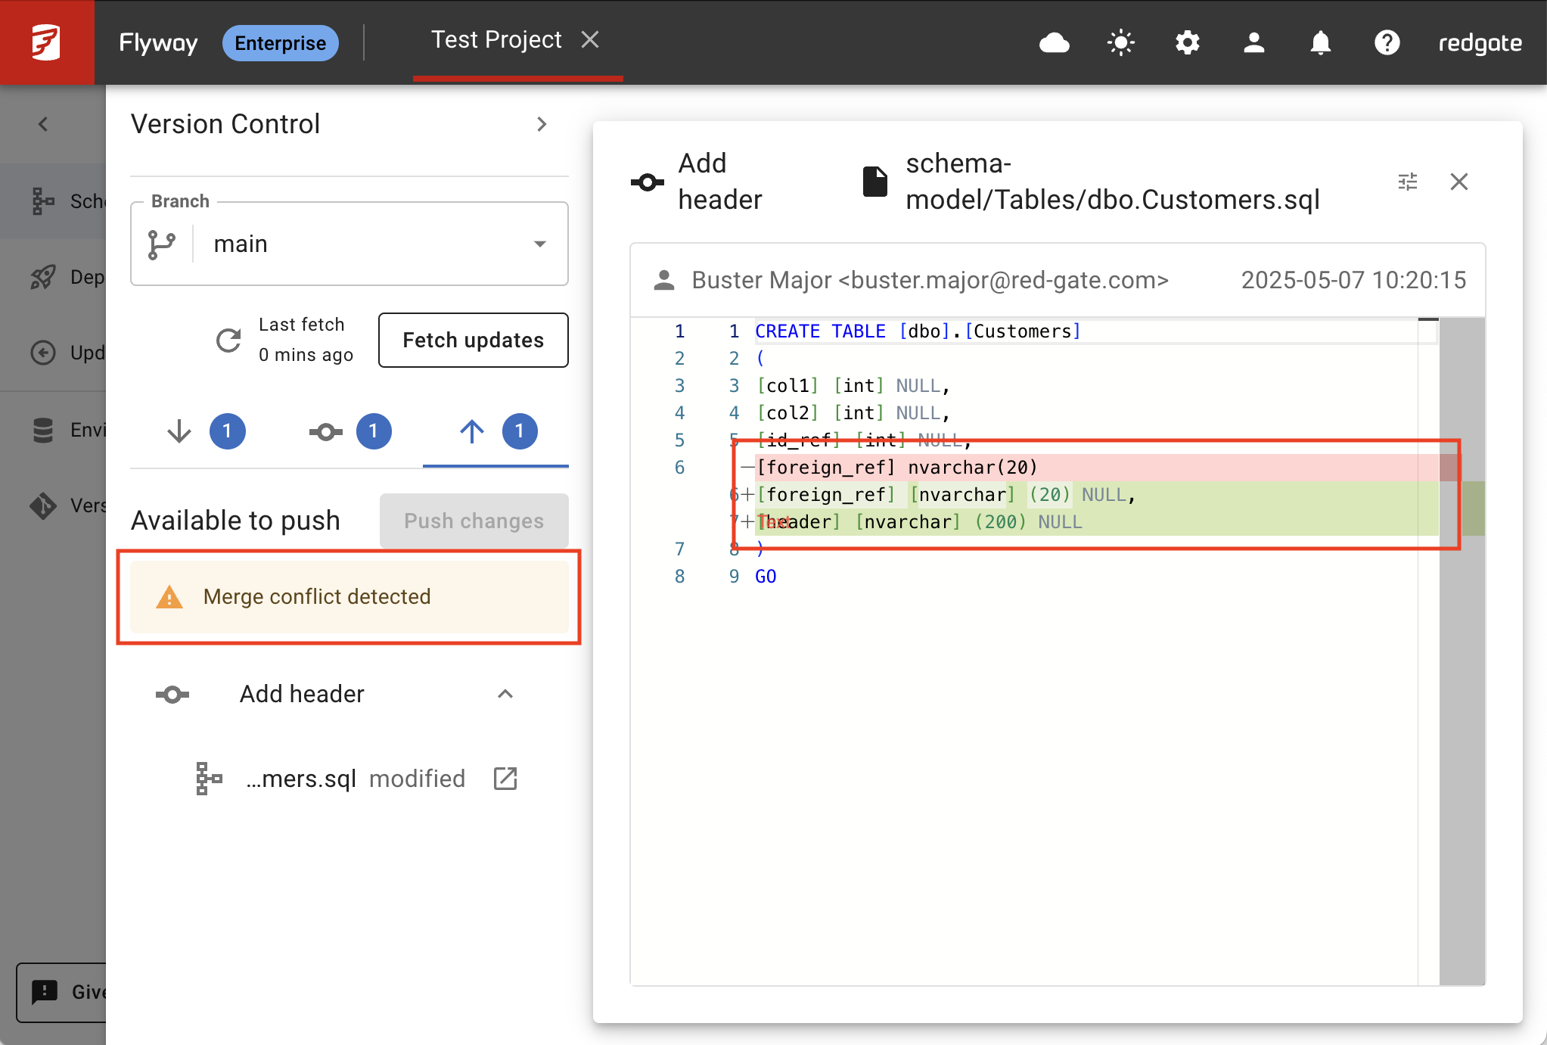Click the commit icon in diff header
The height and width of the screenshot is (1045, 1547).
coord(648,182)
